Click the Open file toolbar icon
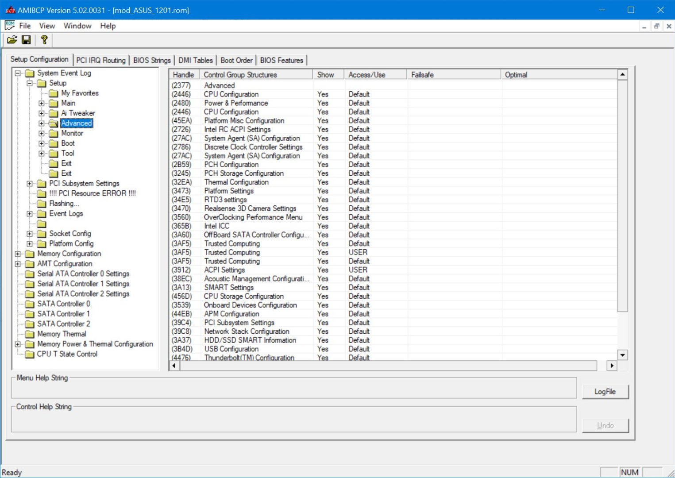Screen dimensions: 675x478 [x=12, y=40]
